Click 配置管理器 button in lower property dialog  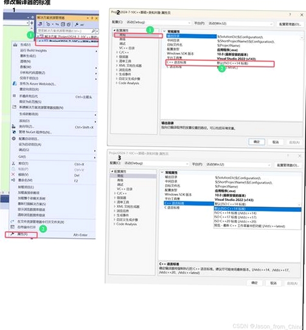point(288,165)
